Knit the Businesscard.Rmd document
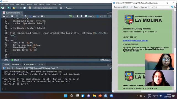 [33, 16]
